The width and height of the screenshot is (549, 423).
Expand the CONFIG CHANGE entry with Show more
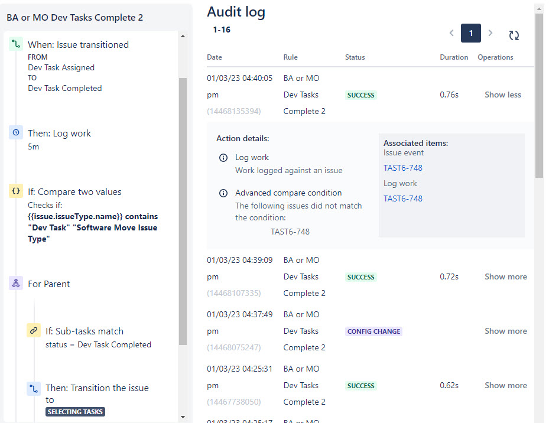pyautogui.click(x=506, y=331)
